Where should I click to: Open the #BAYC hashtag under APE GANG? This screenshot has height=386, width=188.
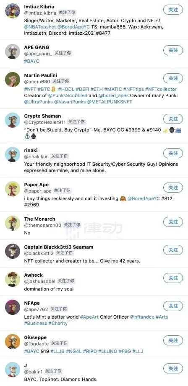click(31, 61)
